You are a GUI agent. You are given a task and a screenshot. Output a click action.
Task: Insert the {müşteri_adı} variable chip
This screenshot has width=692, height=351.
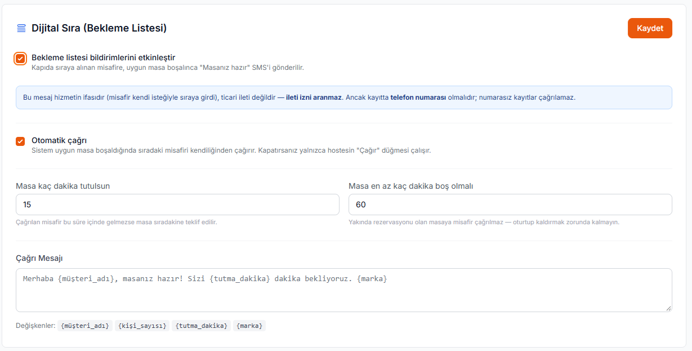click(85, 326)
